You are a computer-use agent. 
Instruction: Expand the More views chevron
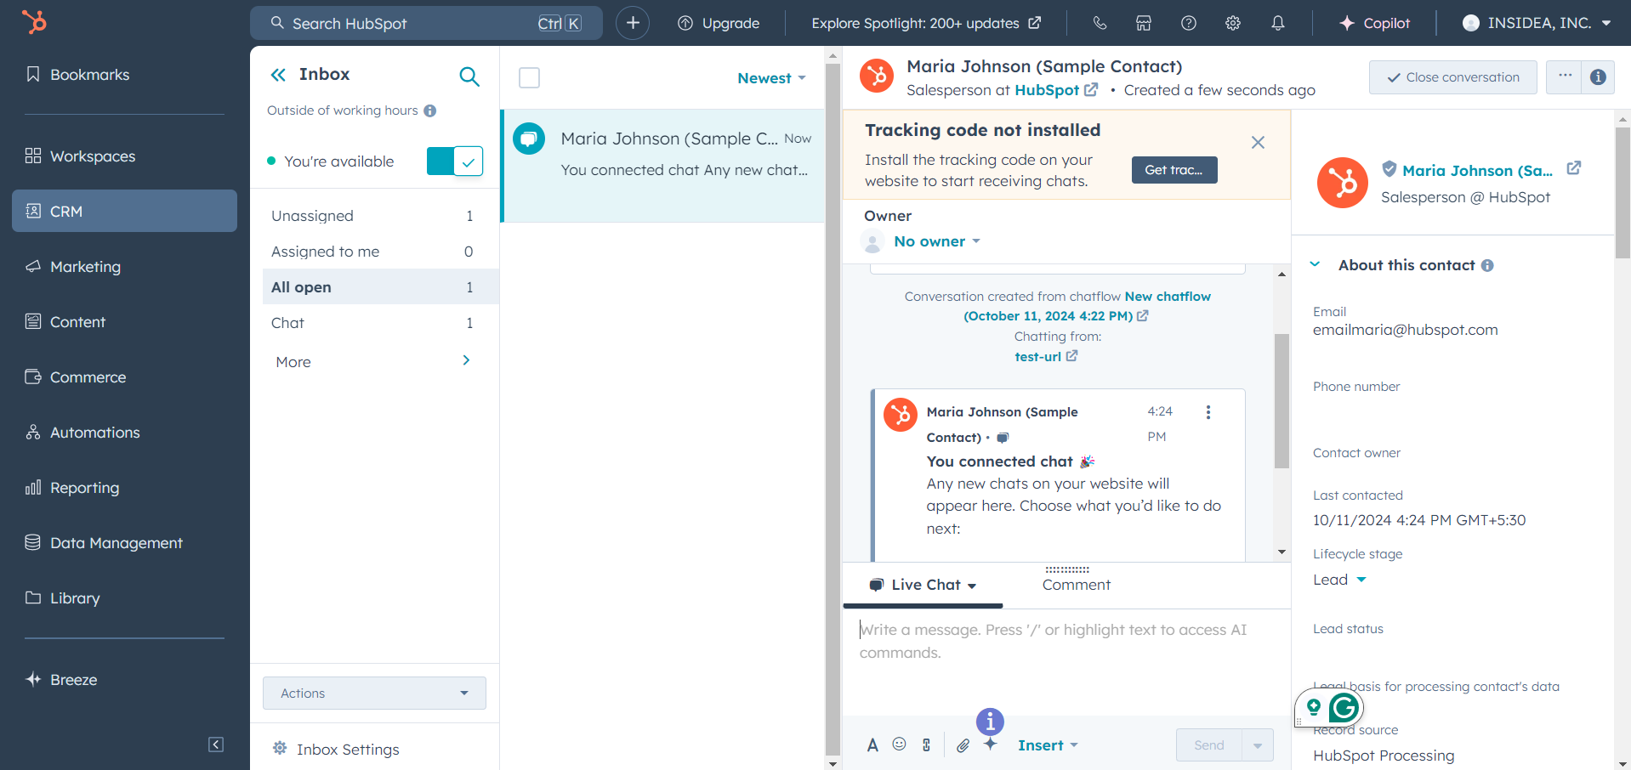pyautogui.click(x=466, y=360)
